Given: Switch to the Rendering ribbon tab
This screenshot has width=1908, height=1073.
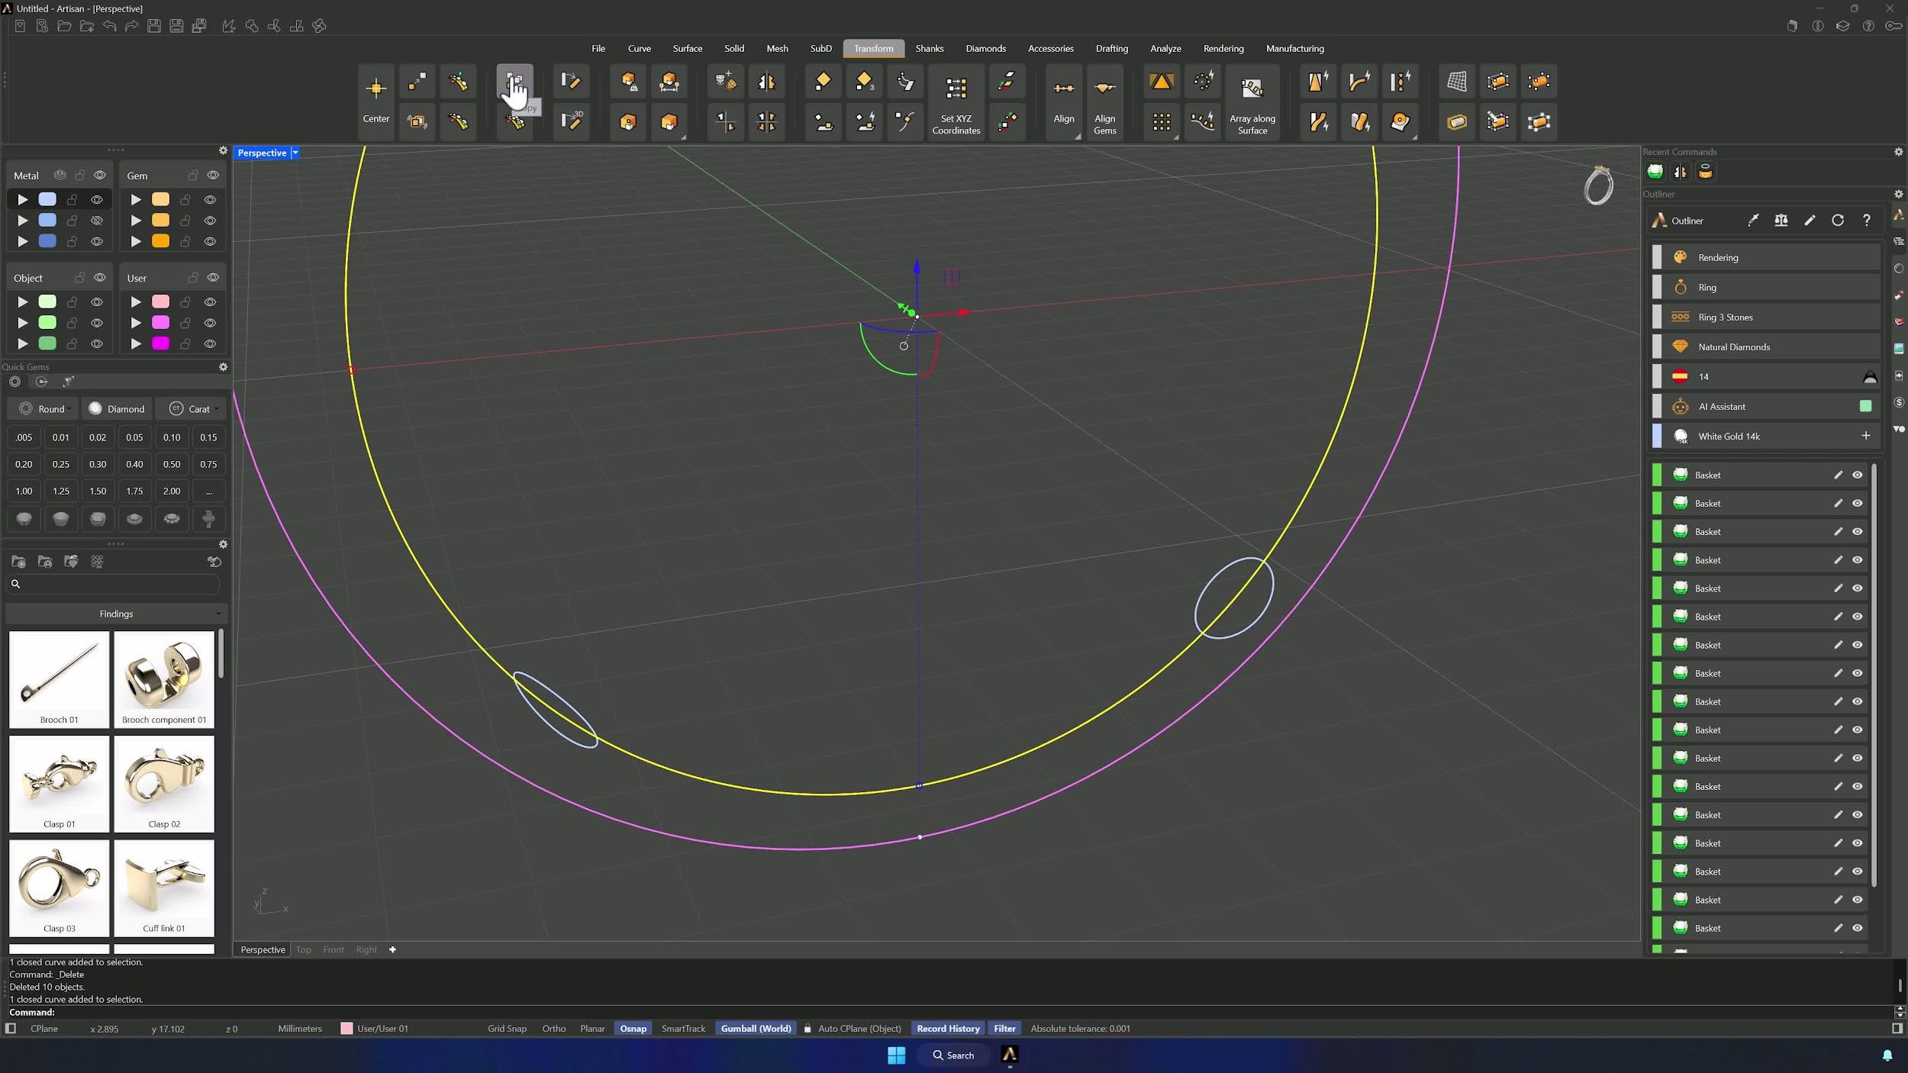Looking at the screenshot, I should pos(1223,48).
